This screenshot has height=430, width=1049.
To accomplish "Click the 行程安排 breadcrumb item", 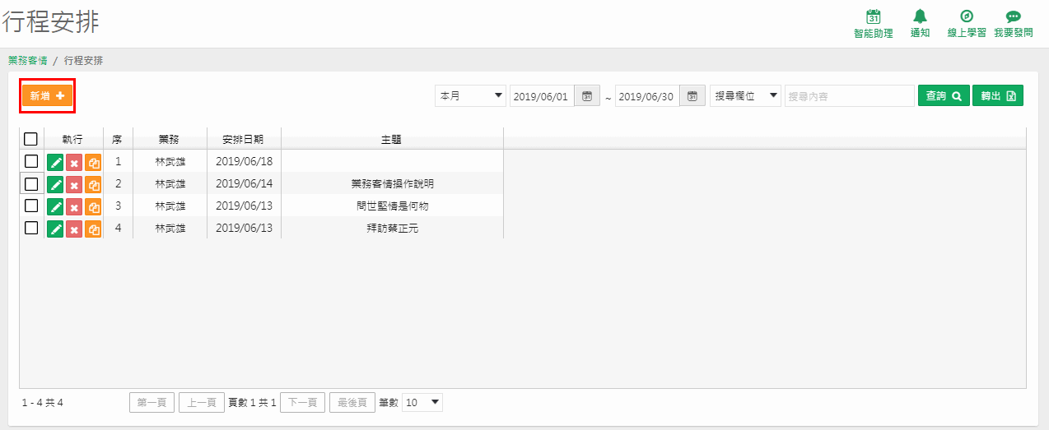I will click(x=84, y=61).
